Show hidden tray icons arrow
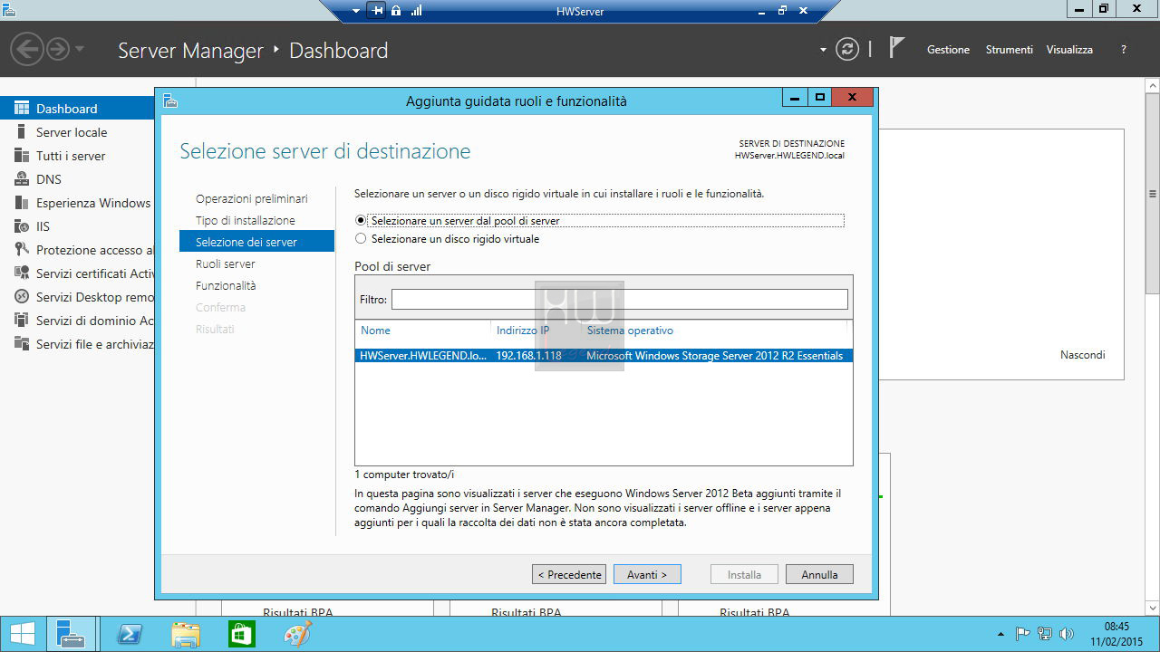 coord(1000,635)
